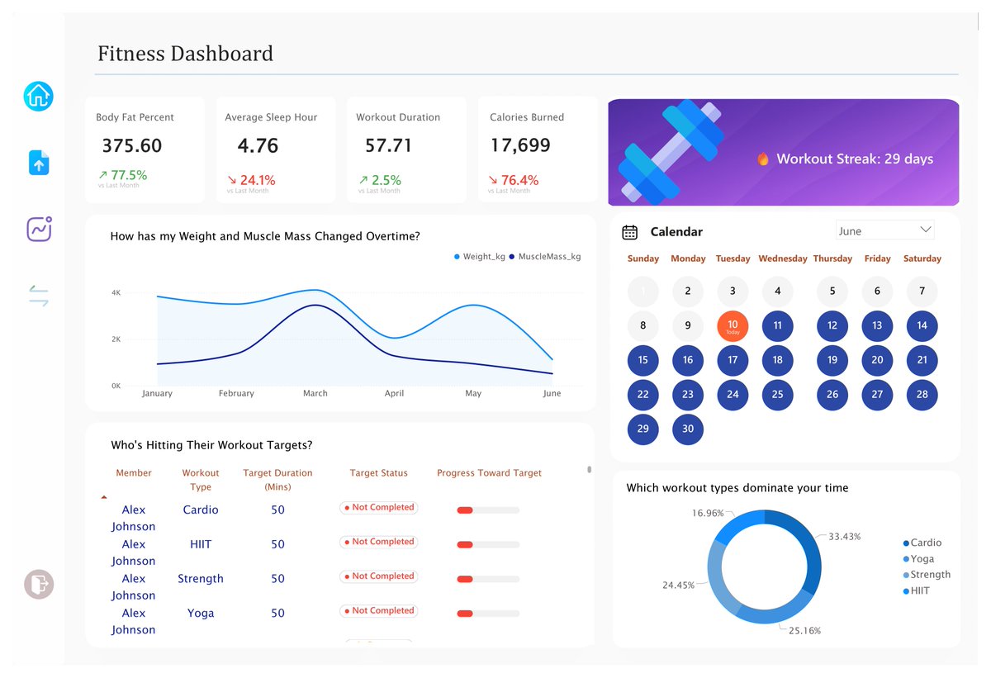Select June 3 in the calendar

point(733,291)
